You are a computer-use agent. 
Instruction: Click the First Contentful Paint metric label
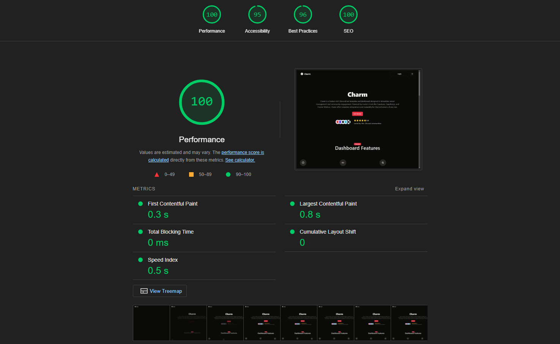(173, 204)
